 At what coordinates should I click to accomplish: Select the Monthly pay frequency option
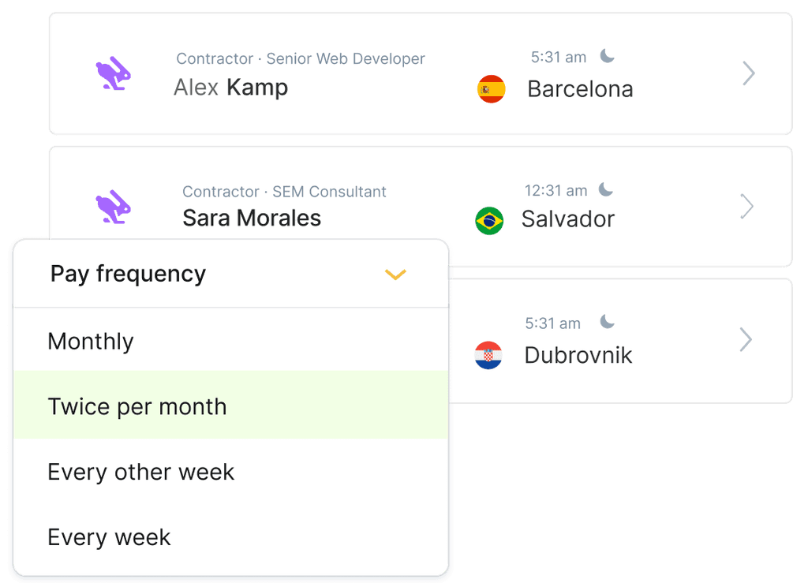91,342
